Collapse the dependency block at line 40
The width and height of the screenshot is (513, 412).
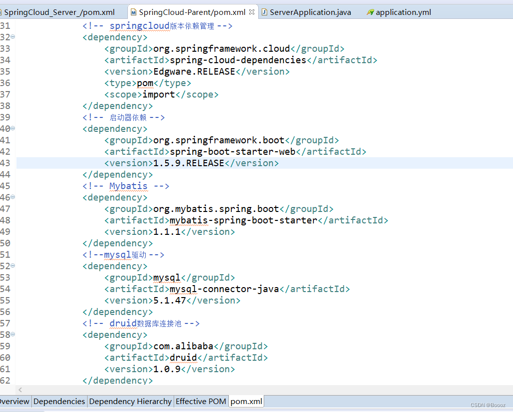coord(13,128)
